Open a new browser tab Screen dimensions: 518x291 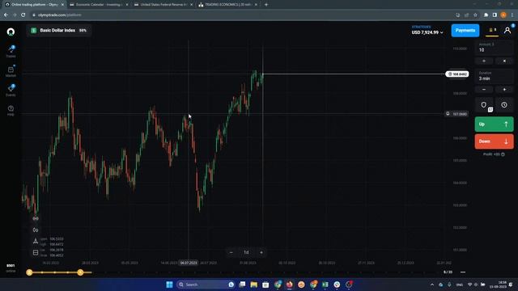click(266, 5)
